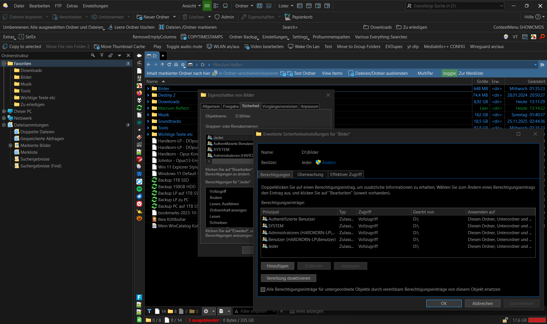Open the Bearbeiten menu
This screenshot has height=324, width=547.
[40, 6]
